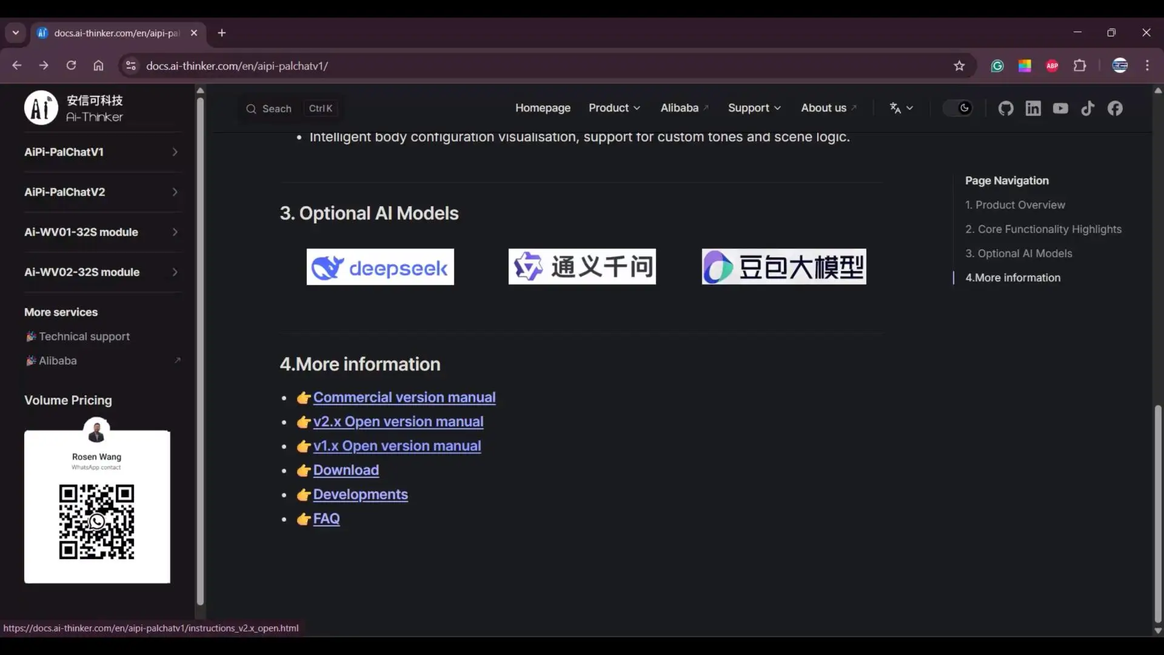1164x655 pixels.
Task: Expand AiPi-PalChatV1 sidebar section
Action: 102,152
